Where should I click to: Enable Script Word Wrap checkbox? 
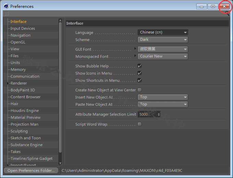pyautogui.click(x=139, y=124)
